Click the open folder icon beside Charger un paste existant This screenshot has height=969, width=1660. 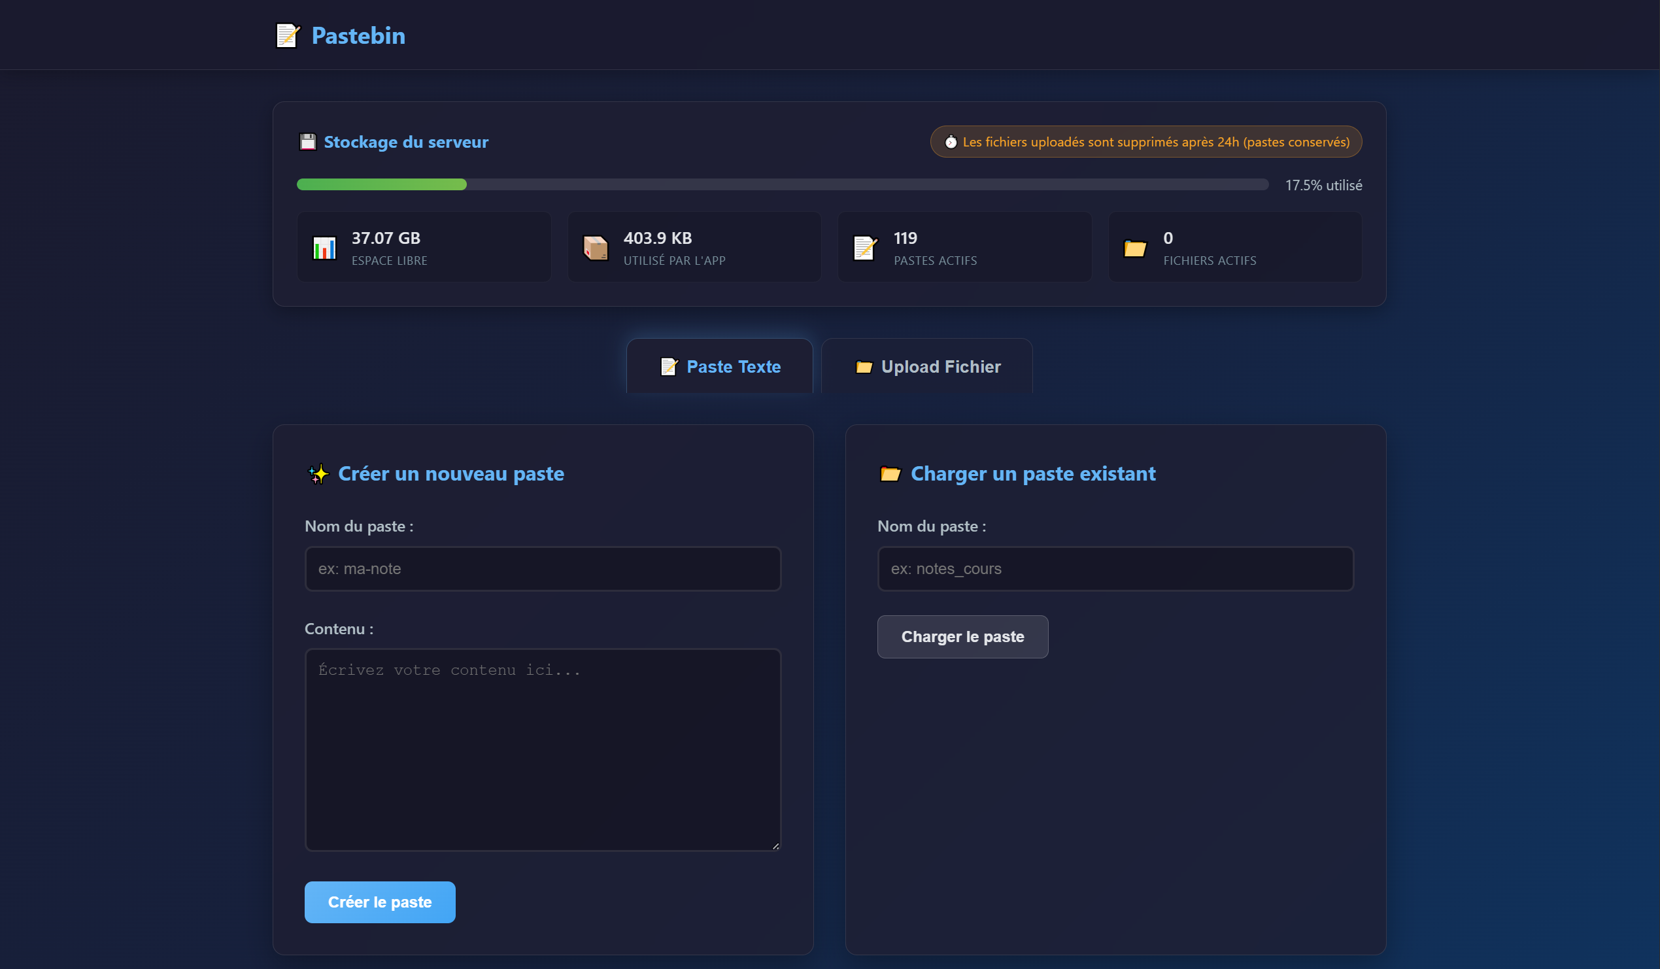tap(890, 473)
